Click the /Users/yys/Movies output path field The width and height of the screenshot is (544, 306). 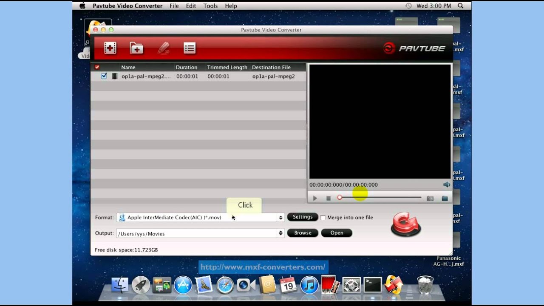197,233
